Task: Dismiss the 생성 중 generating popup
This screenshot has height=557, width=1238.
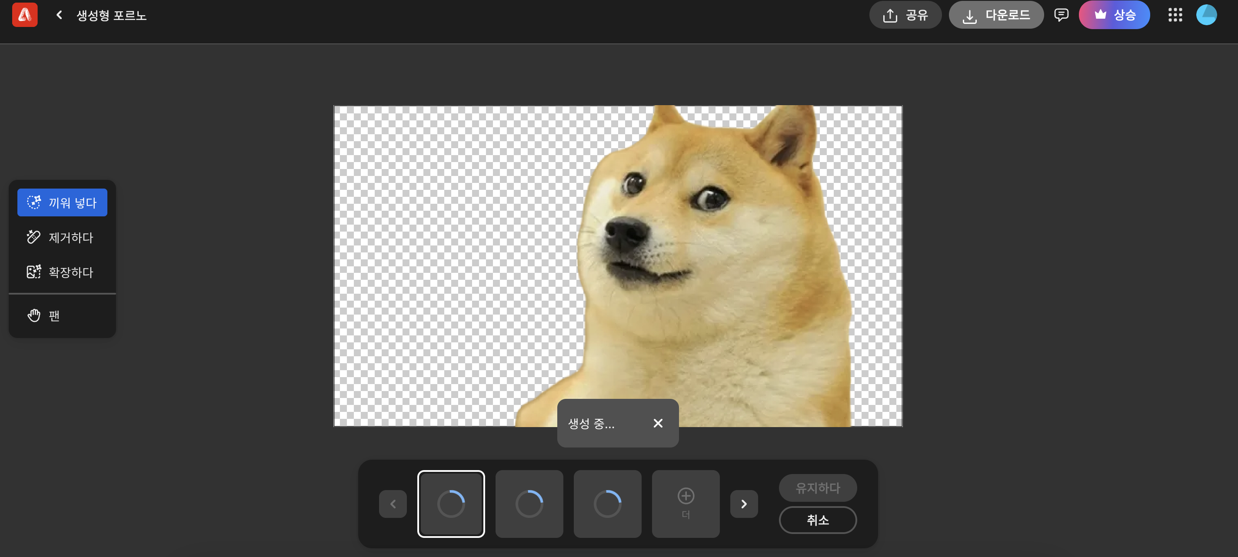Action: [658, 423]
